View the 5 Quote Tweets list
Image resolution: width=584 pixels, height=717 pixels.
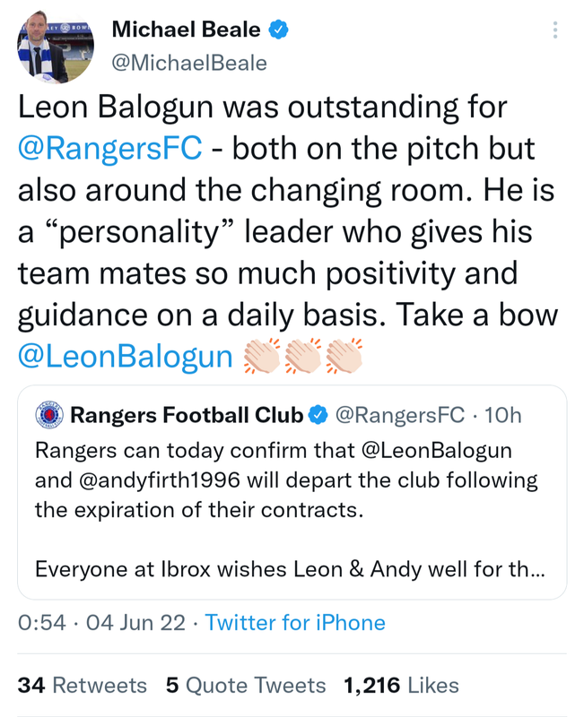click(x=246, y=686)
